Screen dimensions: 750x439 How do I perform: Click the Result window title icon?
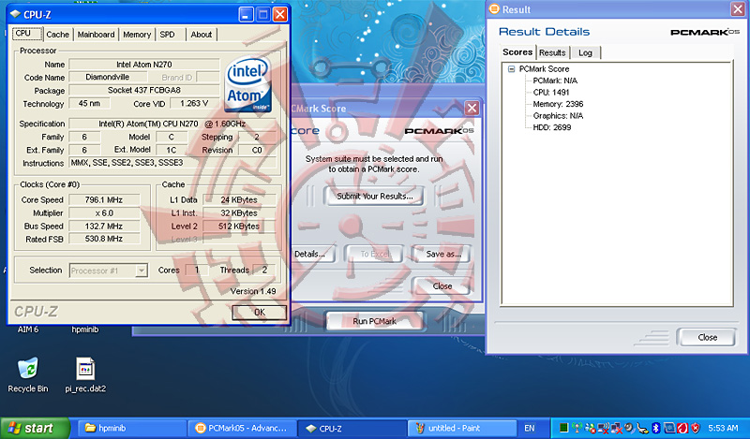[x=494, y=9]
